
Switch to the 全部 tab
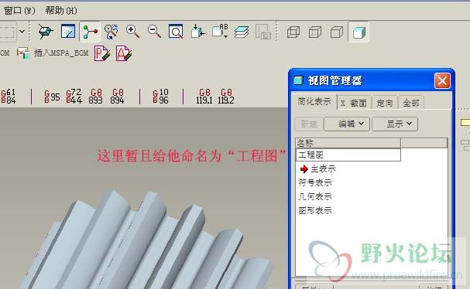[x=411, y=103]
